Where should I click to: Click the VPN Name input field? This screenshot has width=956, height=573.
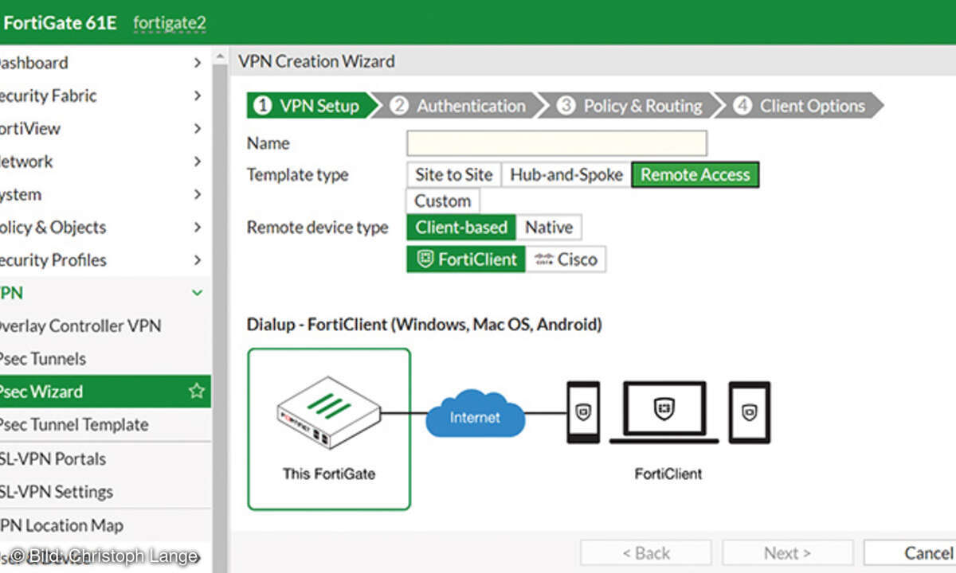pyautogui.click(x=557, y=143)
